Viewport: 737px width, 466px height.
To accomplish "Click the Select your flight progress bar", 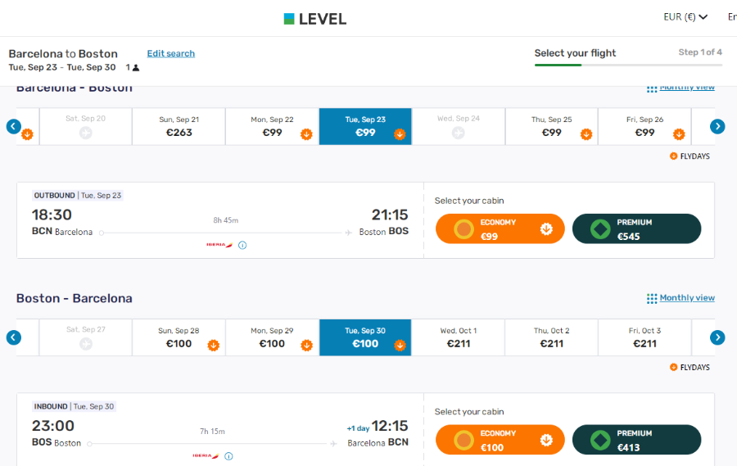I will (628, 65).
